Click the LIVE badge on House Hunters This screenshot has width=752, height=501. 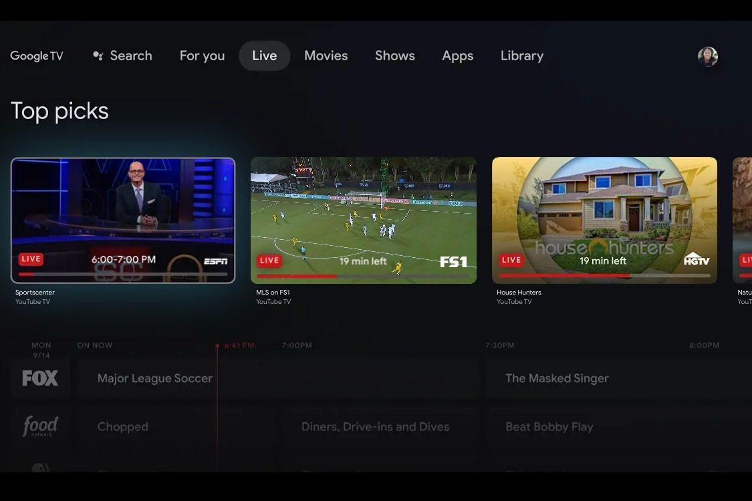(x=511, y=260)
